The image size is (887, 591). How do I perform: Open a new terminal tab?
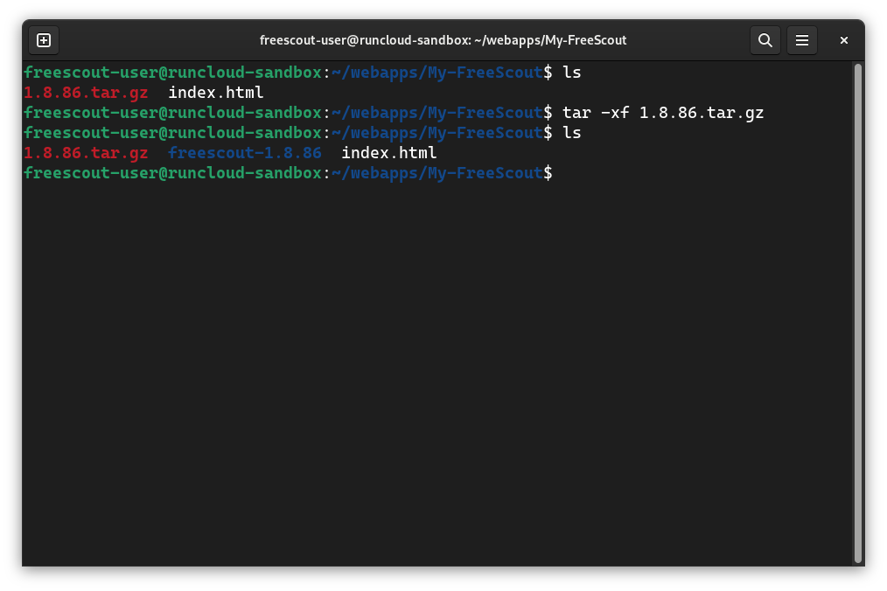tap(44, 40)
